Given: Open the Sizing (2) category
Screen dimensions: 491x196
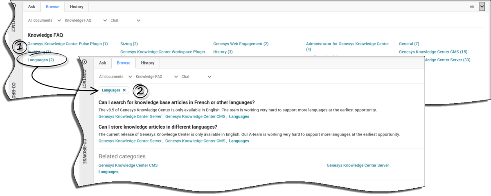Looking at the screenshot, I should click(129, 44).
